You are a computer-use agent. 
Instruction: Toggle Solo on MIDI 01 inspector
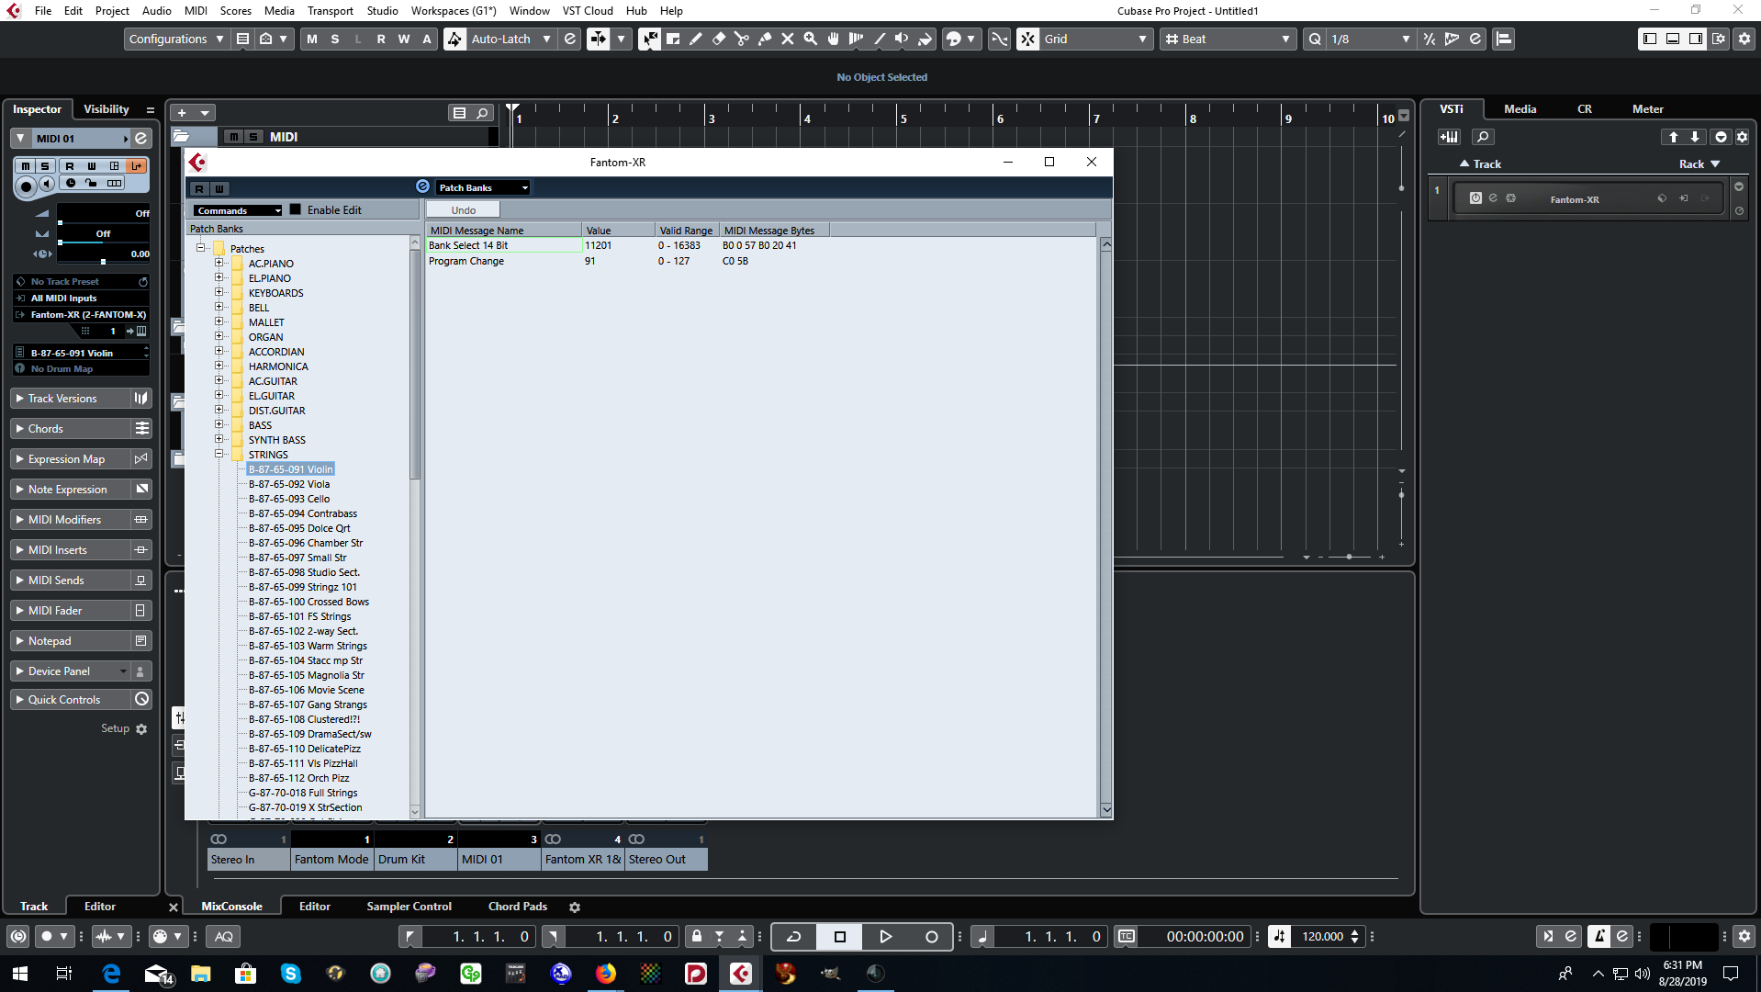point(44,166)
